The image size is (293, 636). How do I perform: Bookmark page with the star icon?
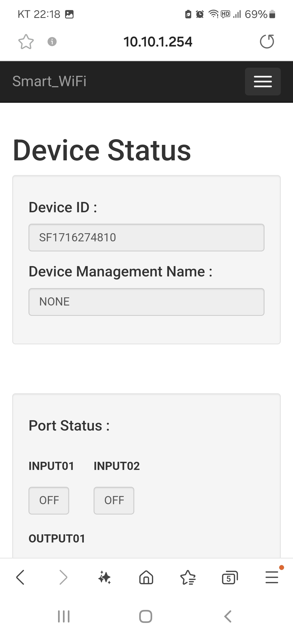pos(26,42)
